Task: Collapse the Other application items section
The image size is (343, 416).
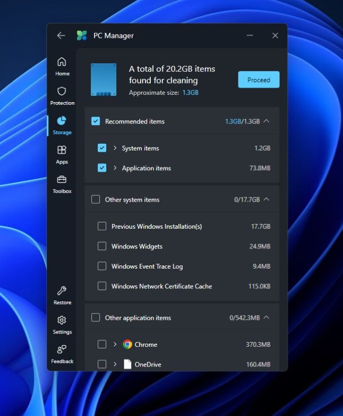Action: [x=267, y=317]
